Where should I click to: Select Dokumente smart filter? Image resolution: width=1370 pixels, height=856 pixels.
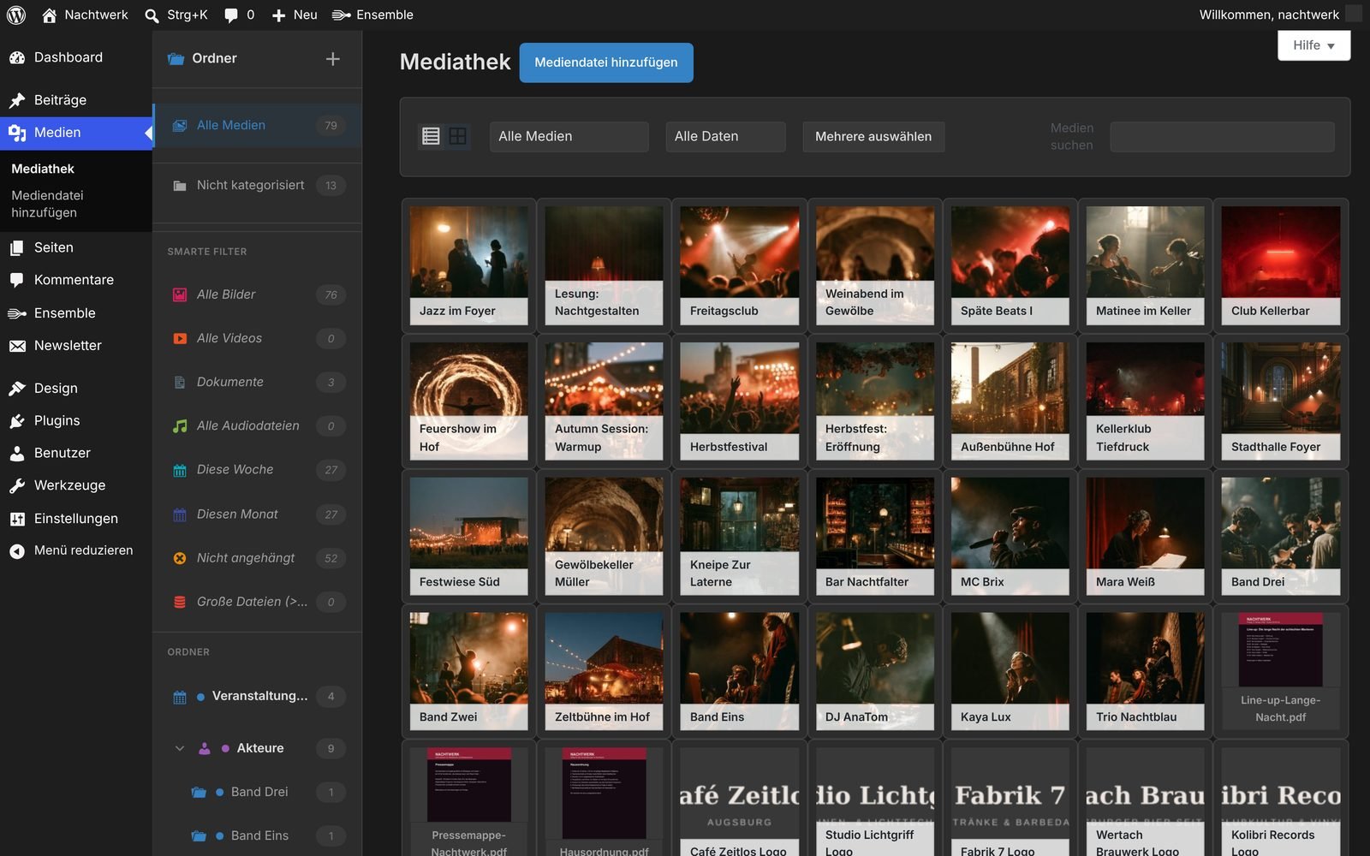[x=257, y=382]
